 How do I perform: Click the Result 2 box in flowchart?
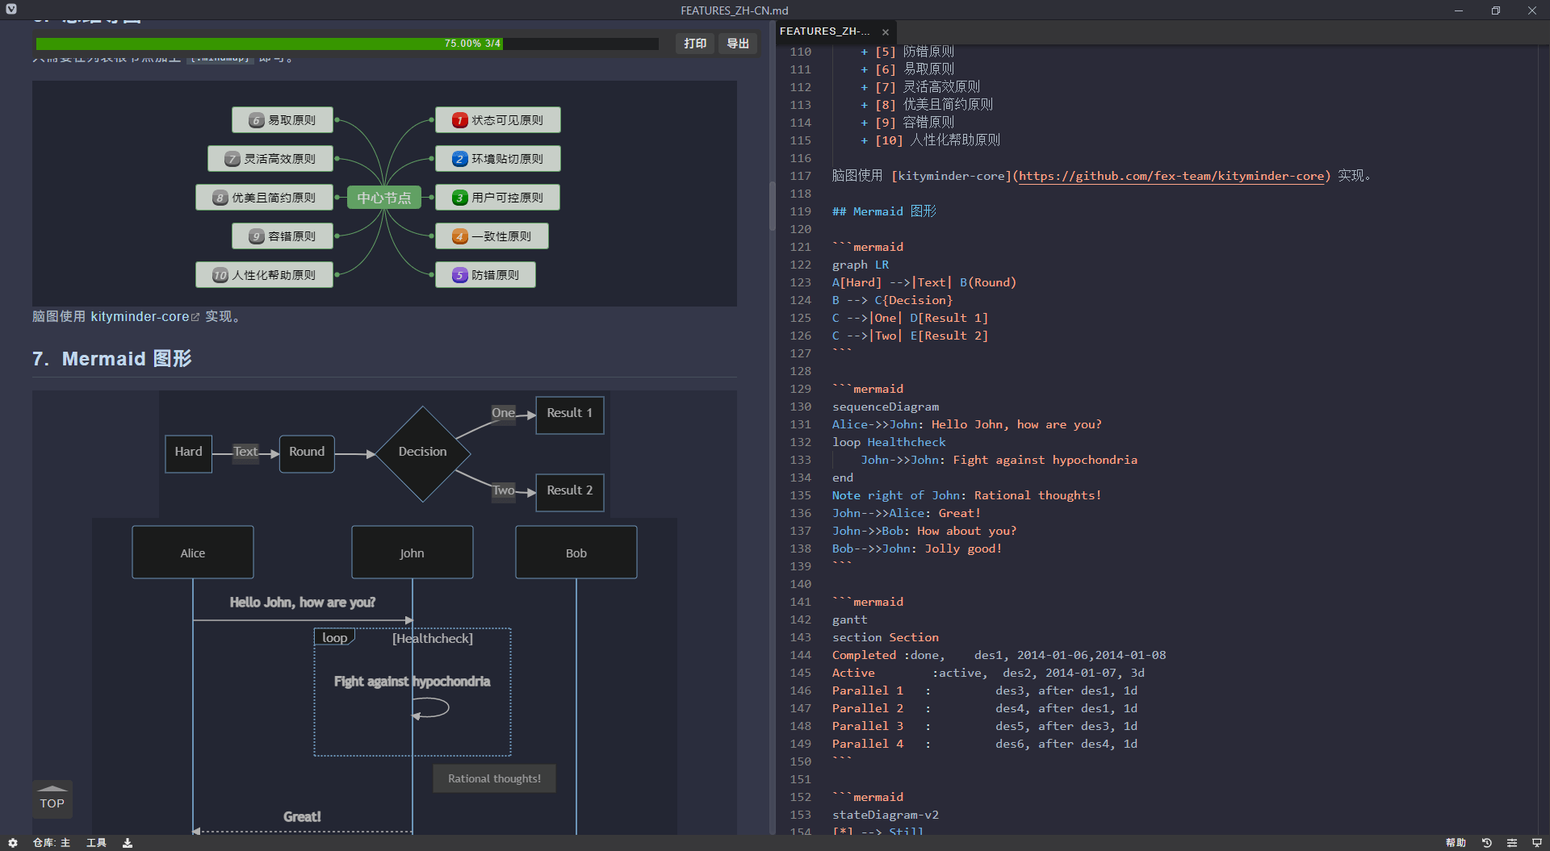click(x=570, y=491)
